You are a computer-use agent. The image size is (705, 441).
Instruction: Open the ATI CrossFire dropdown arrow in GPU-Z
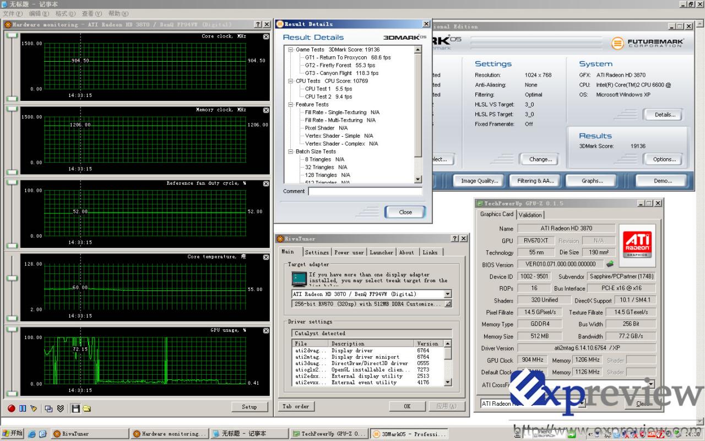point(652,384)
